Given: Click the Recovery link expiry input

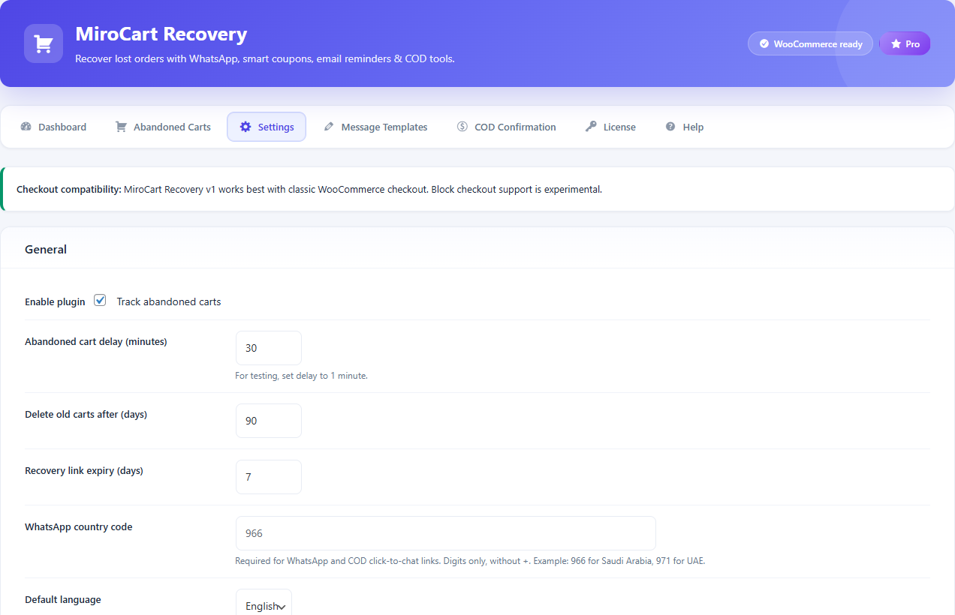Looking at the screenshot, I should [269, 477].
